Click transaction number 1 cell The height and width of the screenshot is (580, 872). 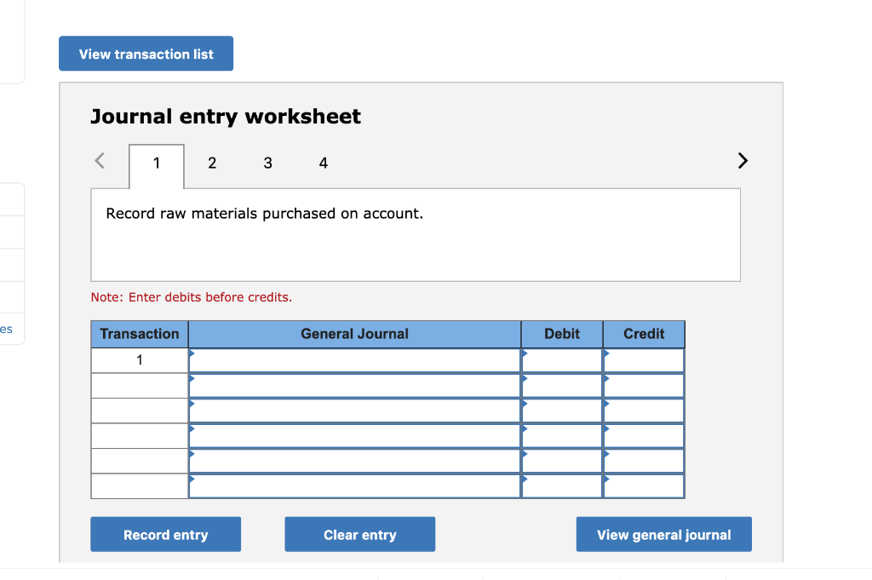pos(140,360)
